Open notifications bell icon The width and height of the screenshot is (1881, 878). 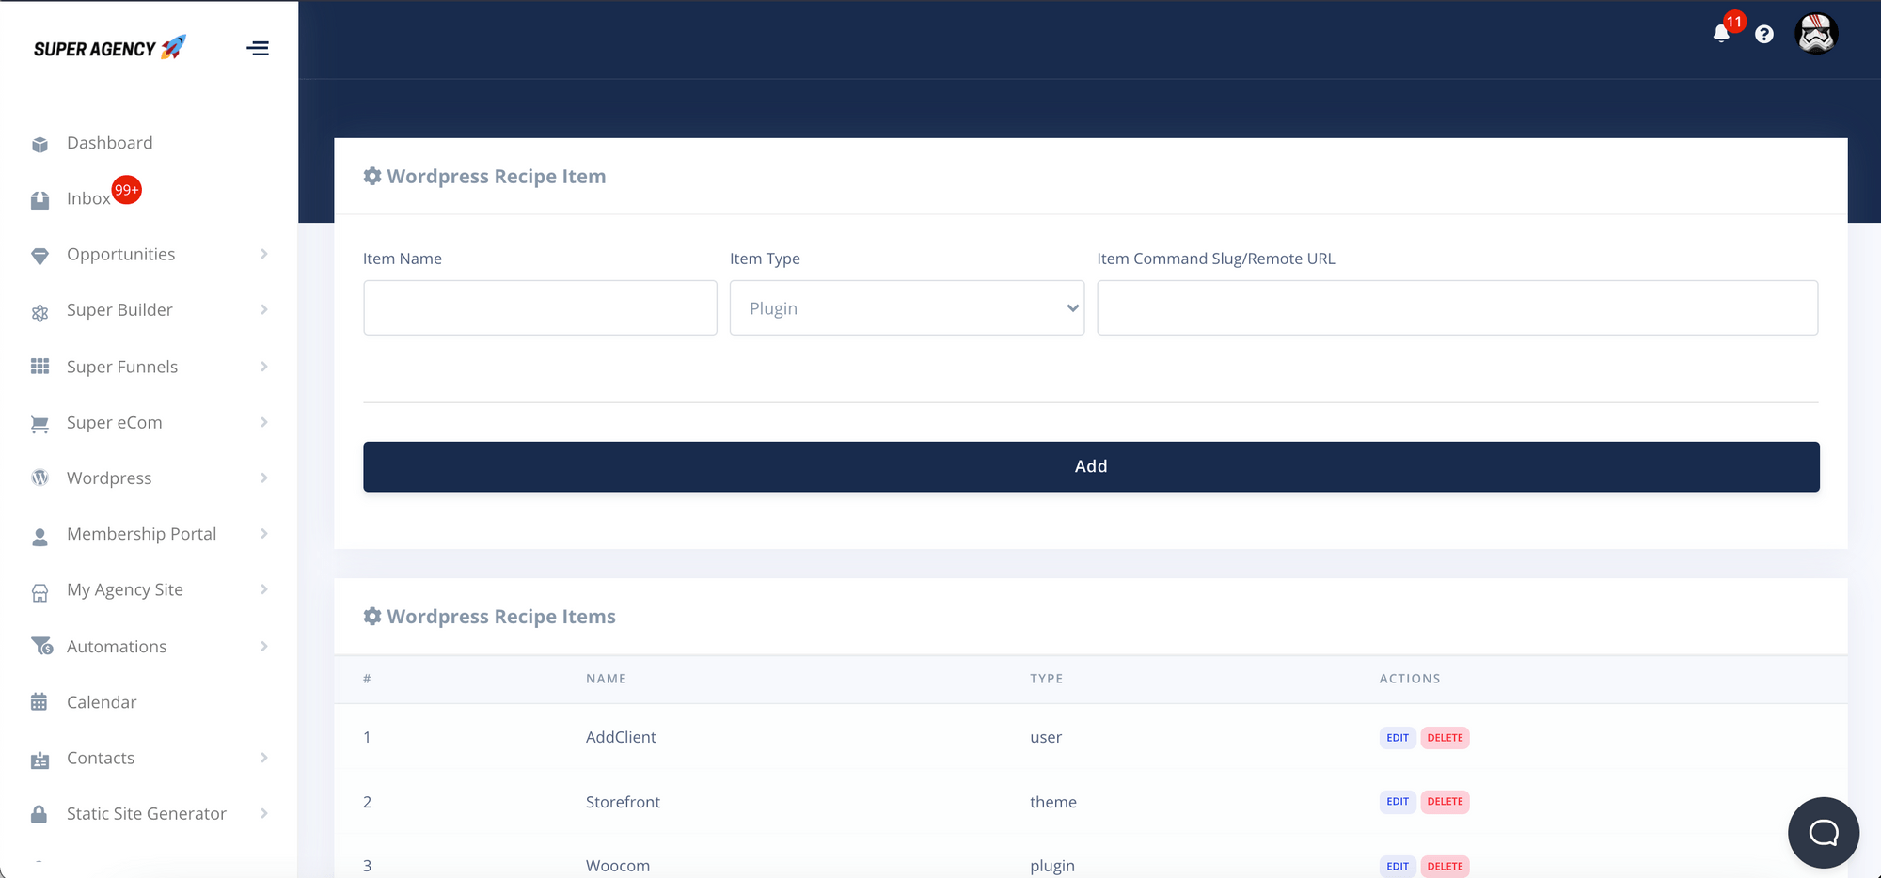pyautogui.click(x=1721, y=34)
